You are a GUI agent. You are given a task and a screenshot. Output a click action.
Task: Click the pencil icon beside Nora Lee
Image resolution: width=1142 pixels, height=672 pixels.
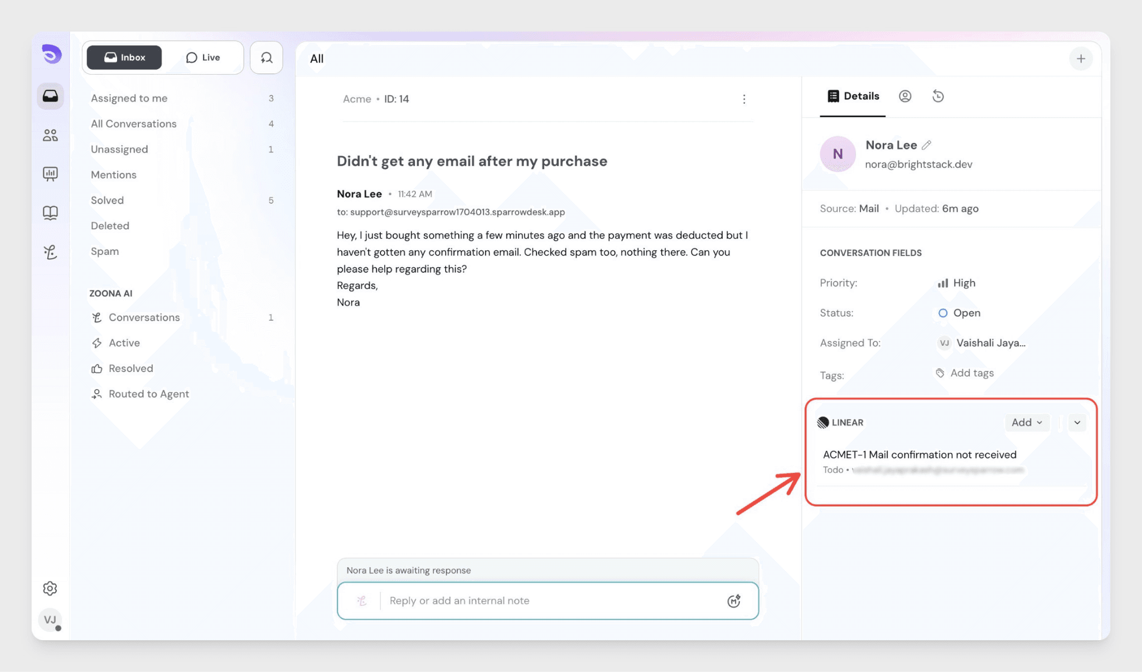point(927,145)
